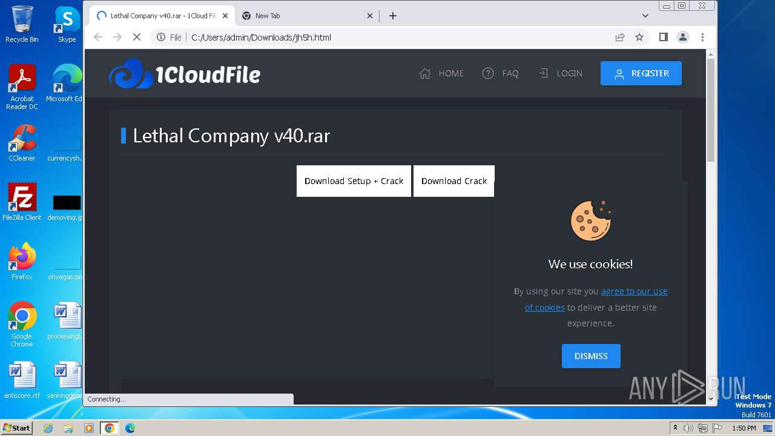Toggle the browser side panel icon
The width and height of the screenshot is (775, 436).
(x=664, y=37)
